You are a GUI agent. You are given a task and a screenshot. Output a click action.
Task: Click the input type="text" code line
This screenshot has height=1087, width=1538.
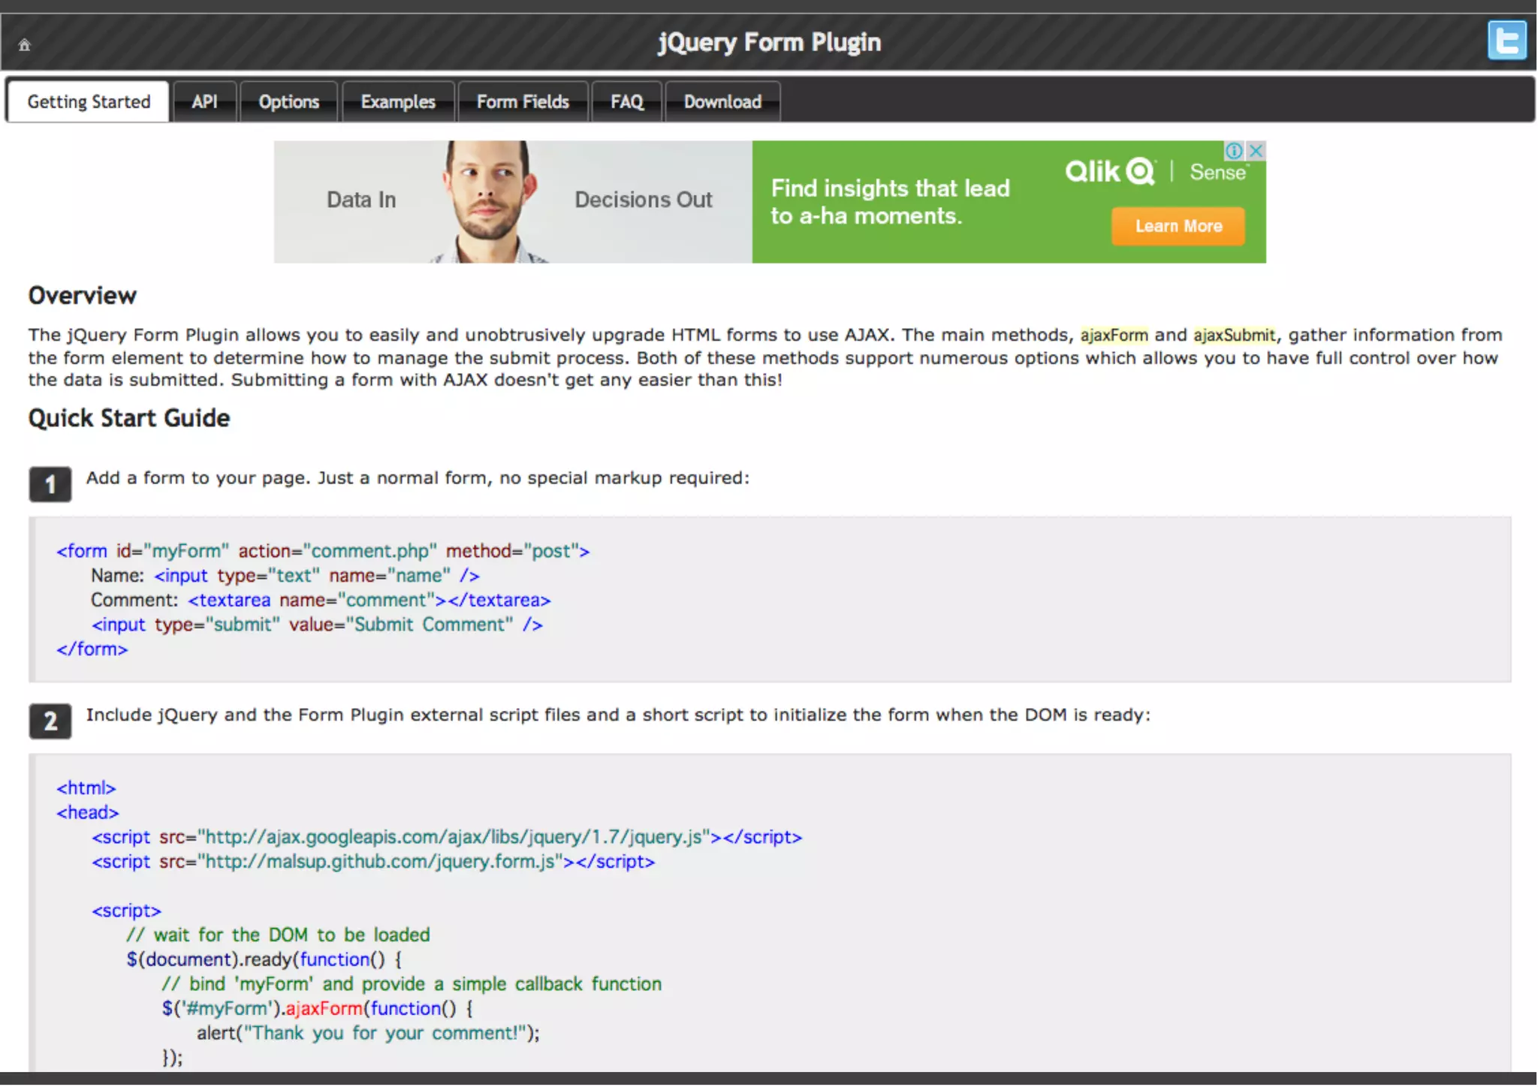[x=285, y=576]
